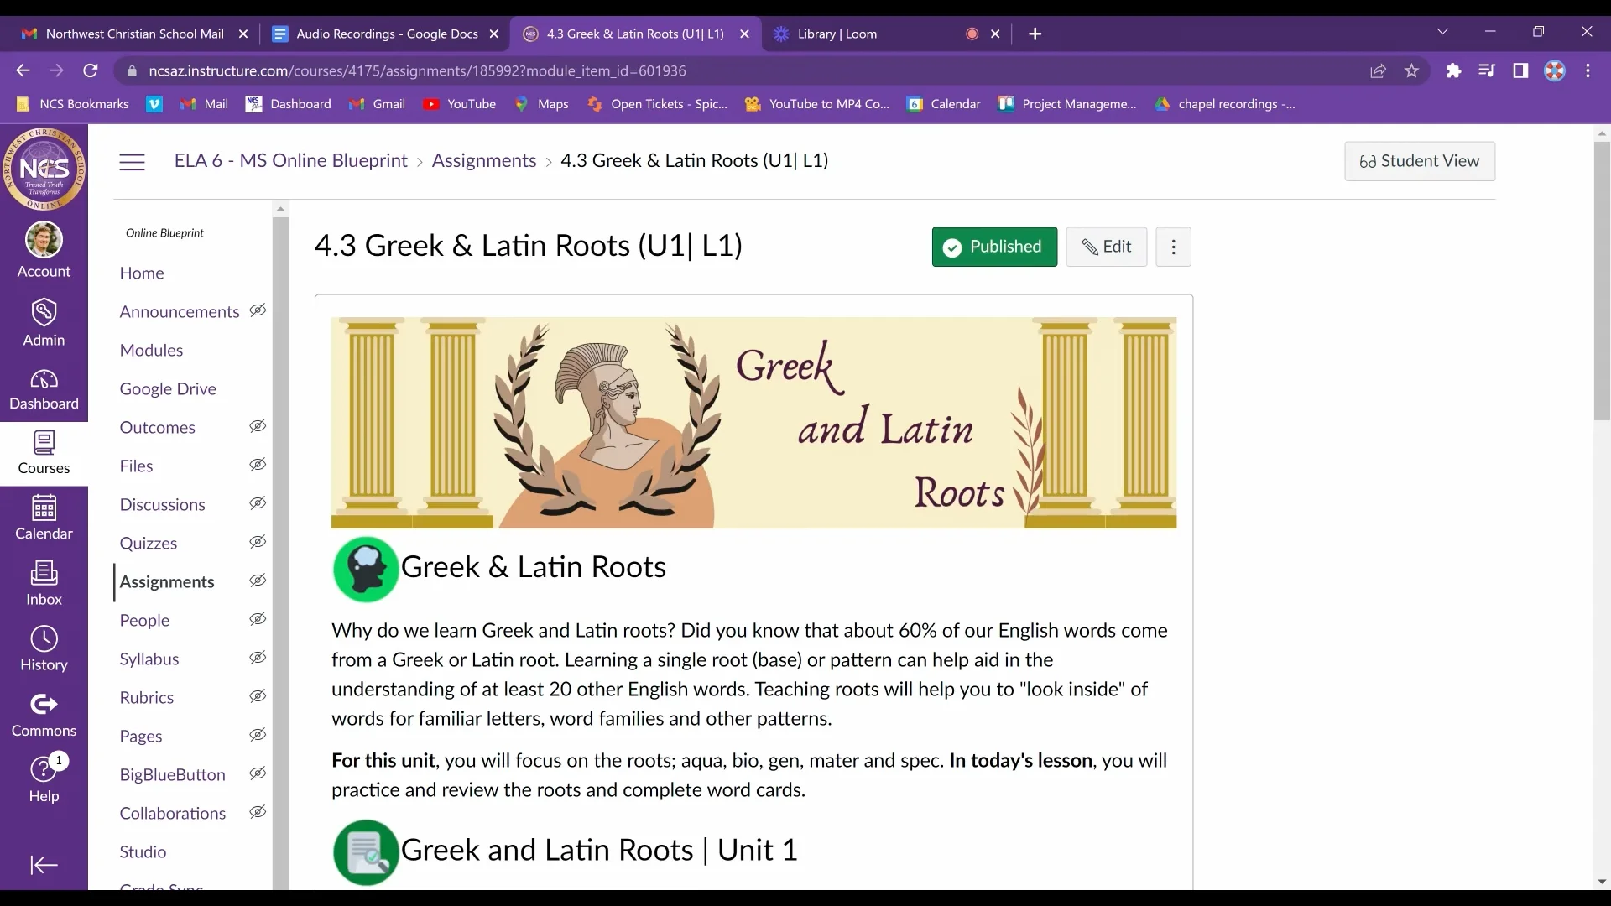Click the Student View button
The image size is (1611, 906).
[1421, 161]
